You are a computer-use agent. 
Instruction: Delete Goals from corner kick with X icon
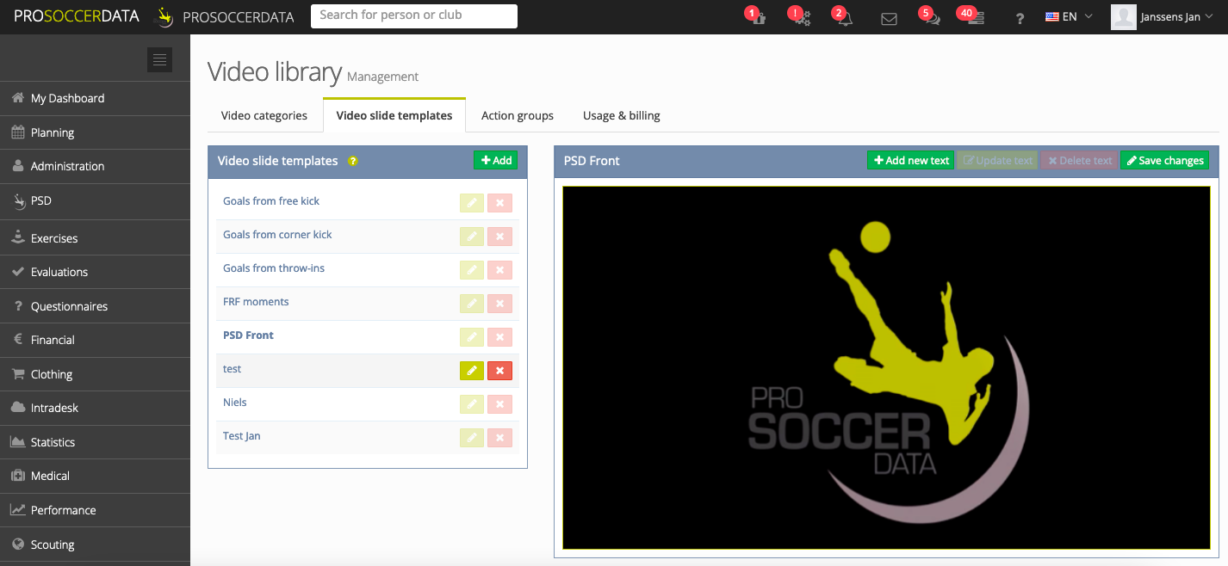(x=499, y=237)
